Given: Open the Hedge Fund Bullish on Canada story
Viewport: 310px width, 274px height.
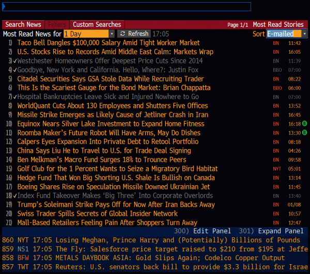Looking at the screenshot, I should pyautogui.click(x=116, y=178).
